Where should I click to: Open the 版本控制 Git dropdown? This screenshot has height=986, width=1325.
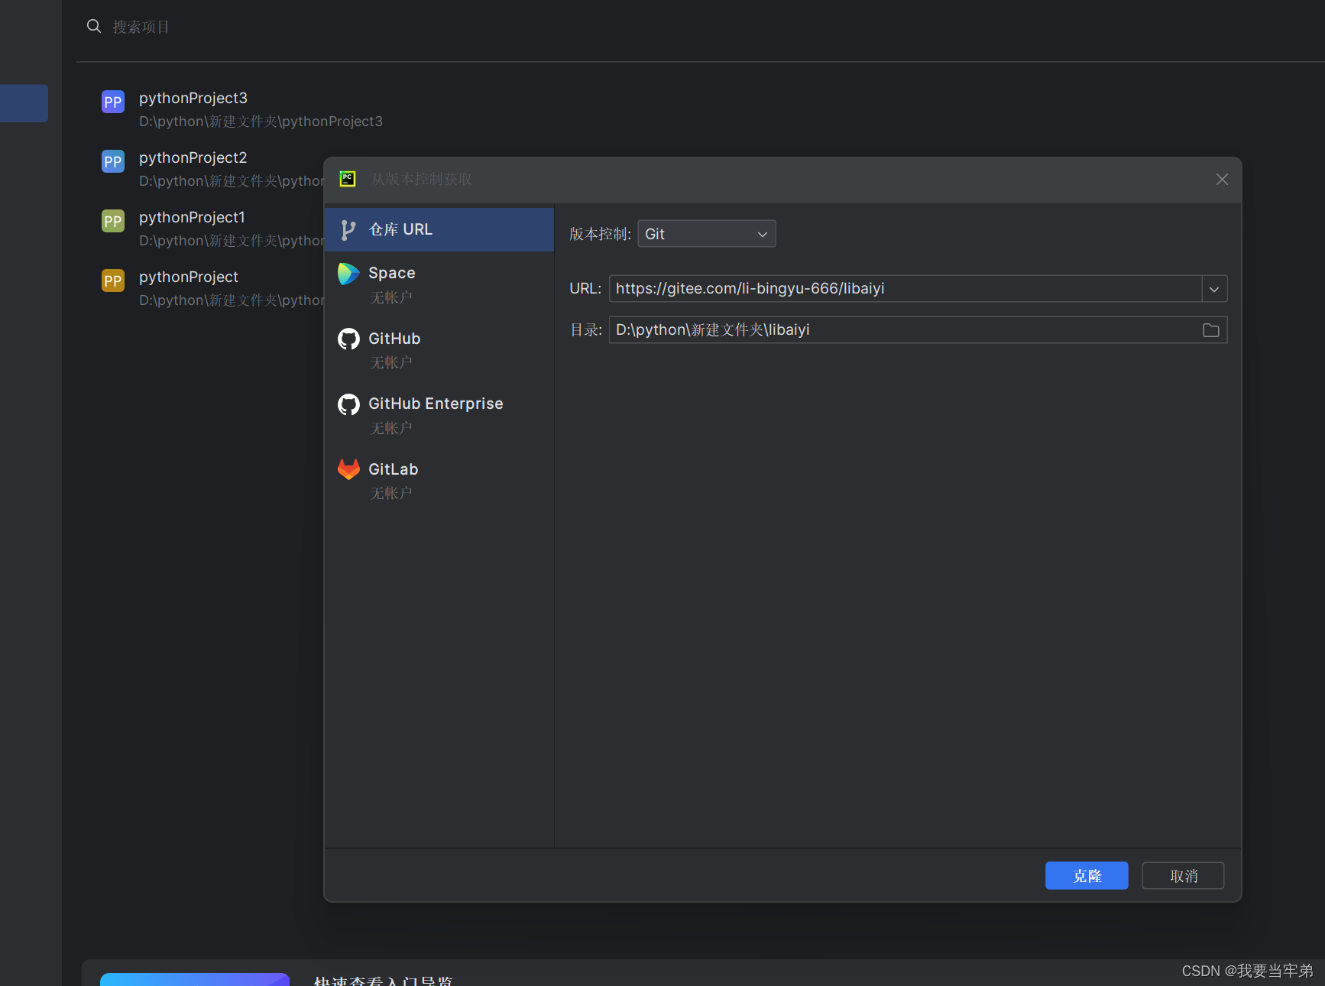(707, 234)
